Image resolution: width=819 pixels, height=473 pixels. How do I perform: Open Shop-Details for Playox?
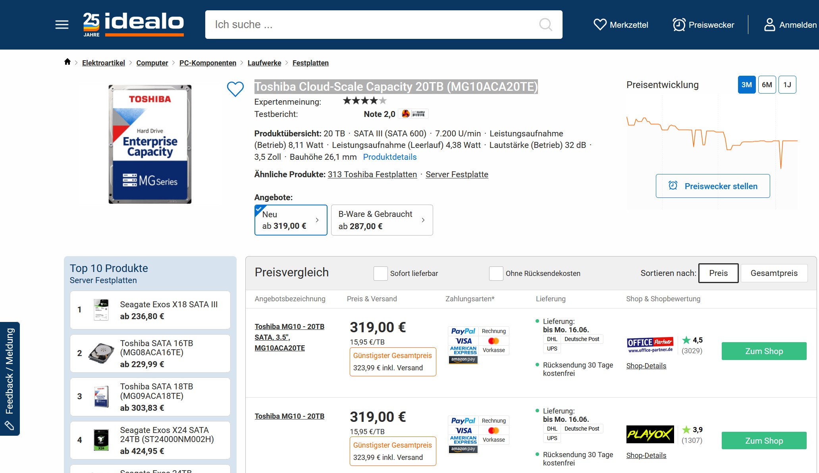click(x=646, y=456)
